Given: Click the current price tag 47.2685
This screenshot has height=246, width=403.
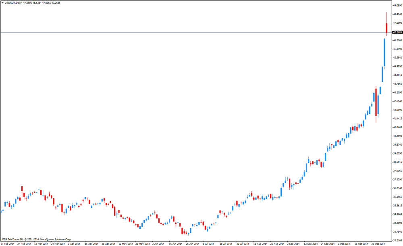Looking at the screenshot, I should [397, 32].
